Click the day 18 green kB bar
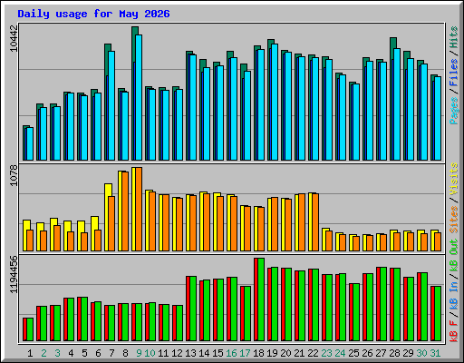Viewport: 464px width, 363px height. [261, 299]
